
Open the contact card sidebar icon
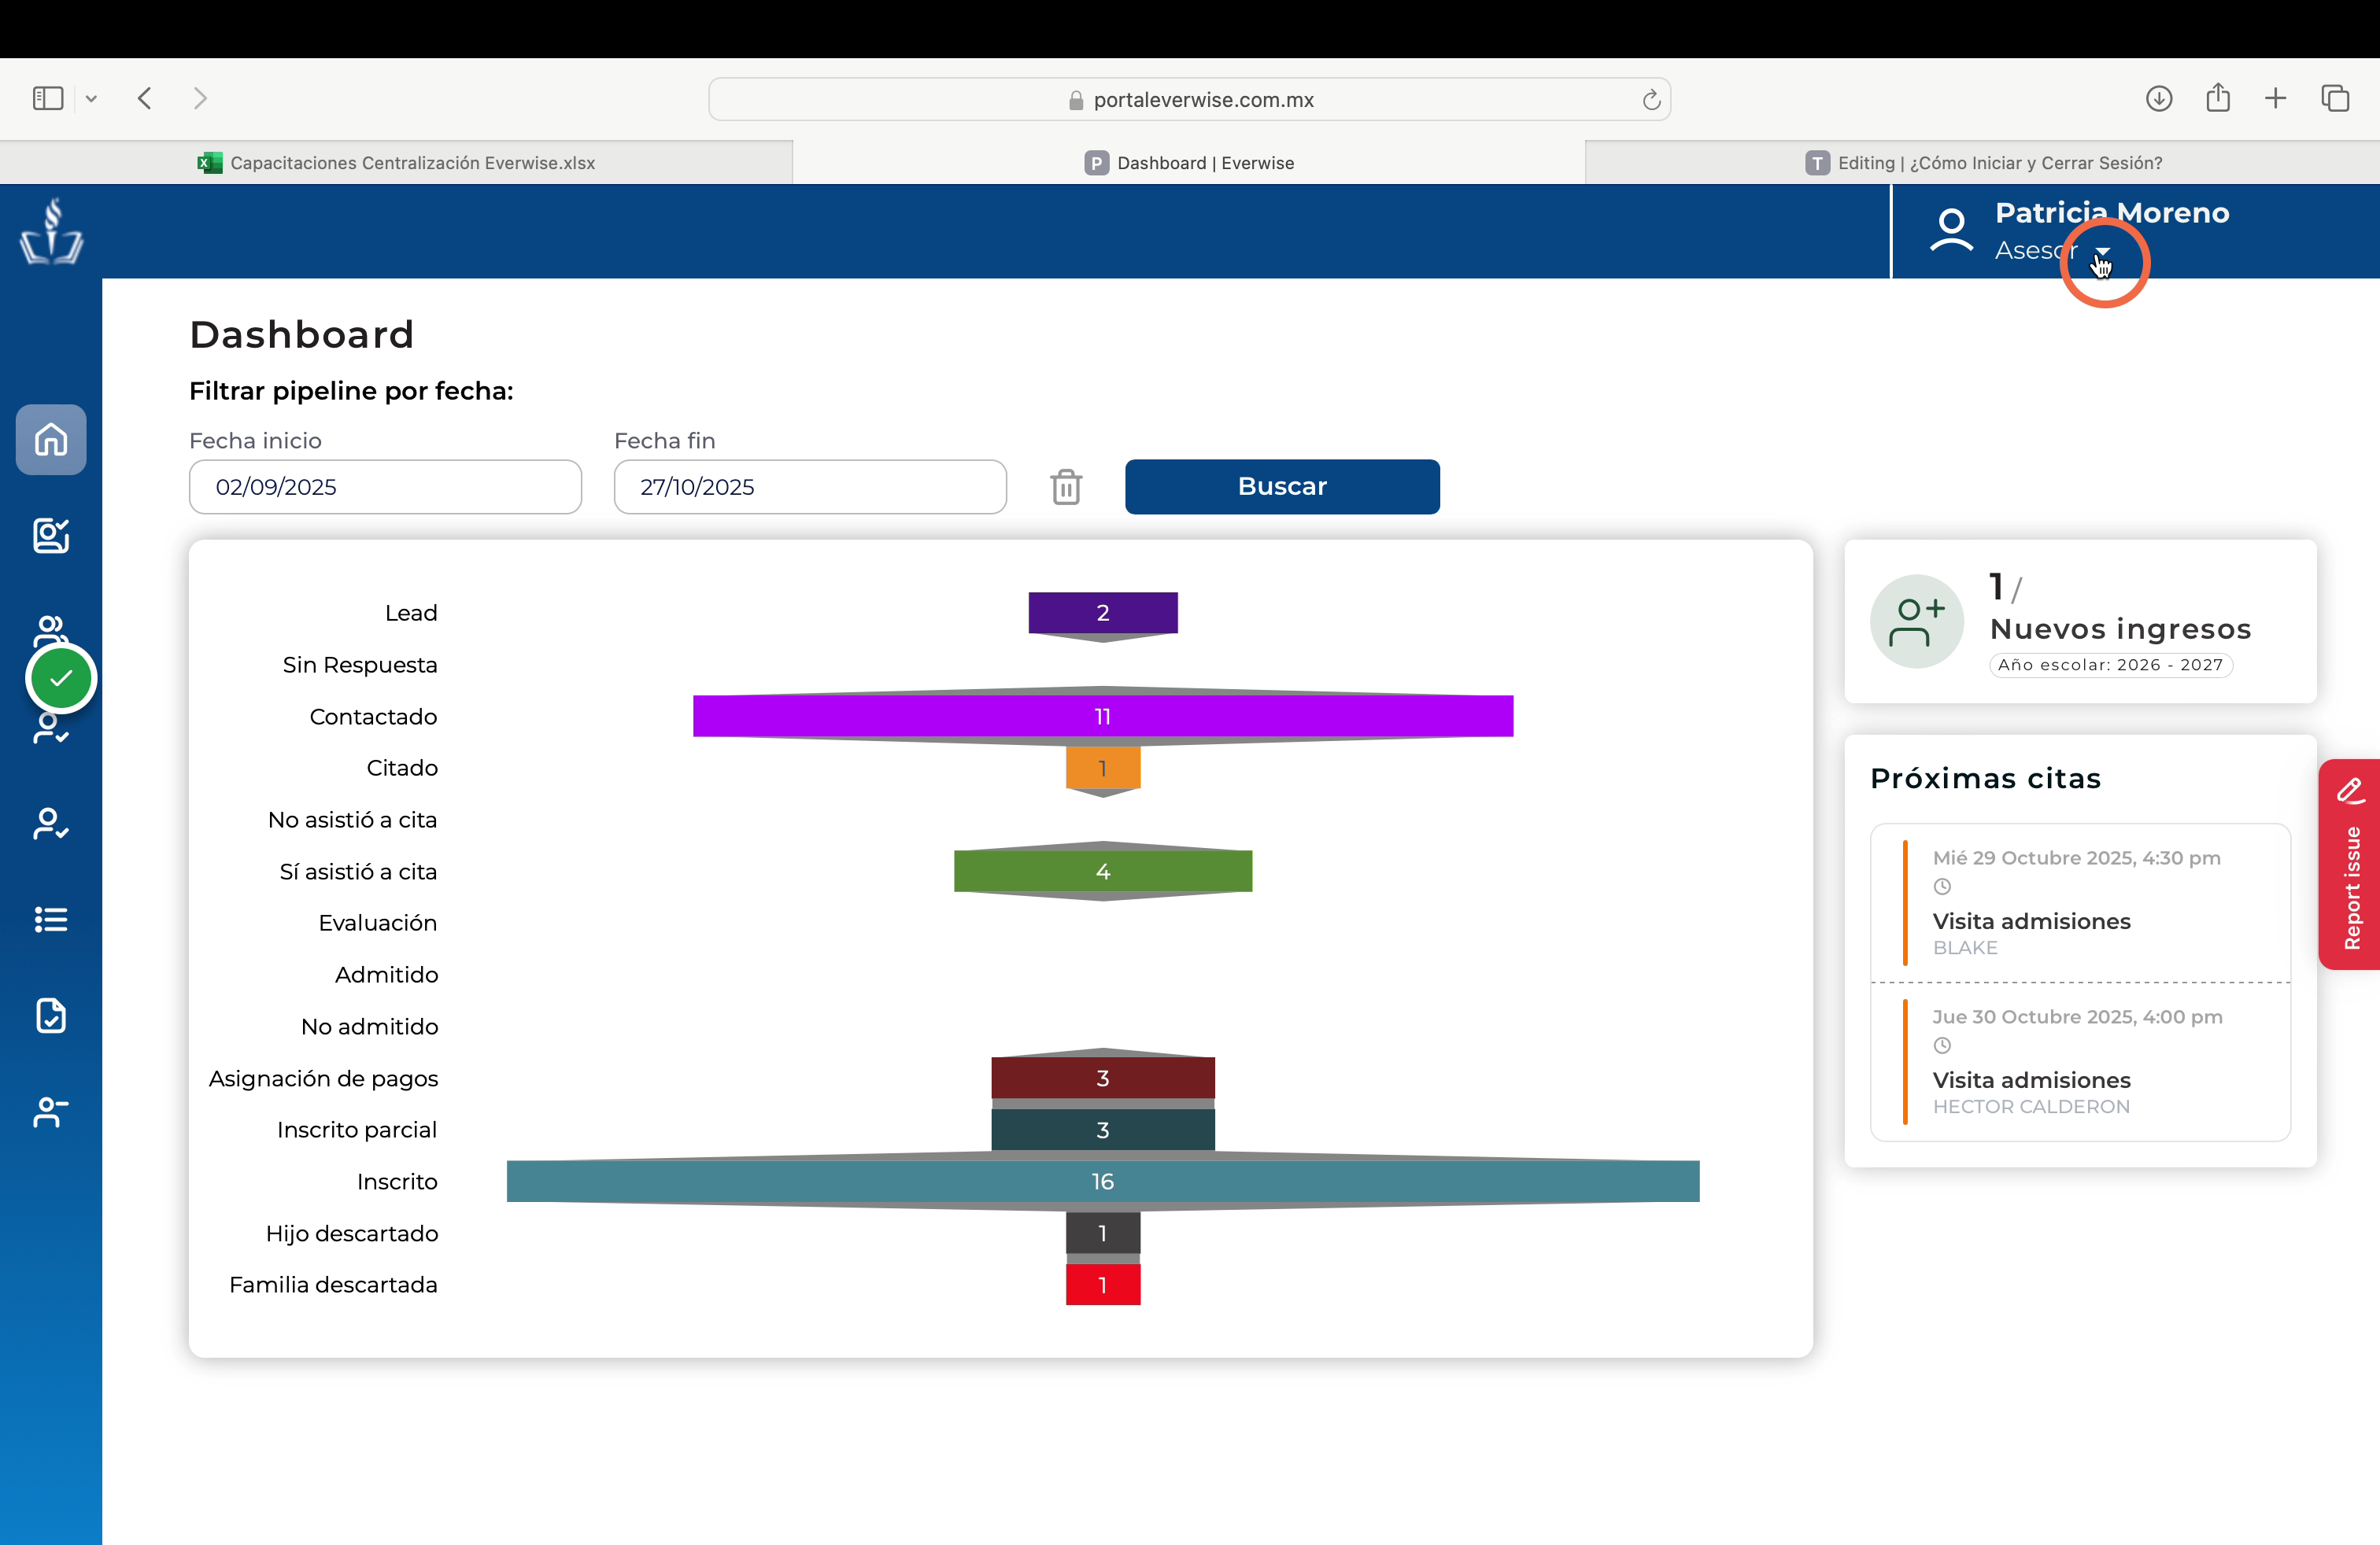click(x=51, y=536)
